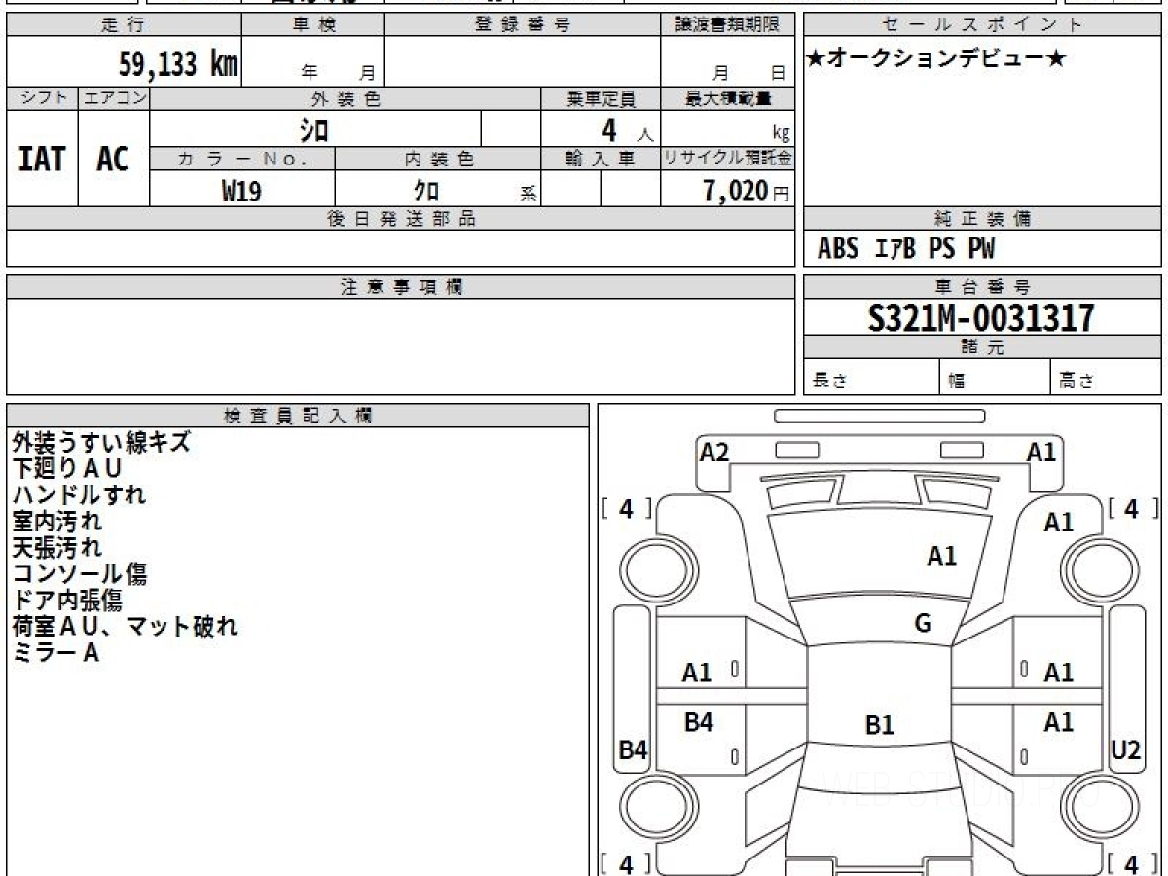Image resolution: width=1168 pixels, height=876 pixels.
Task: Click the note ミラーＡ
Action: tap(55, 652)
